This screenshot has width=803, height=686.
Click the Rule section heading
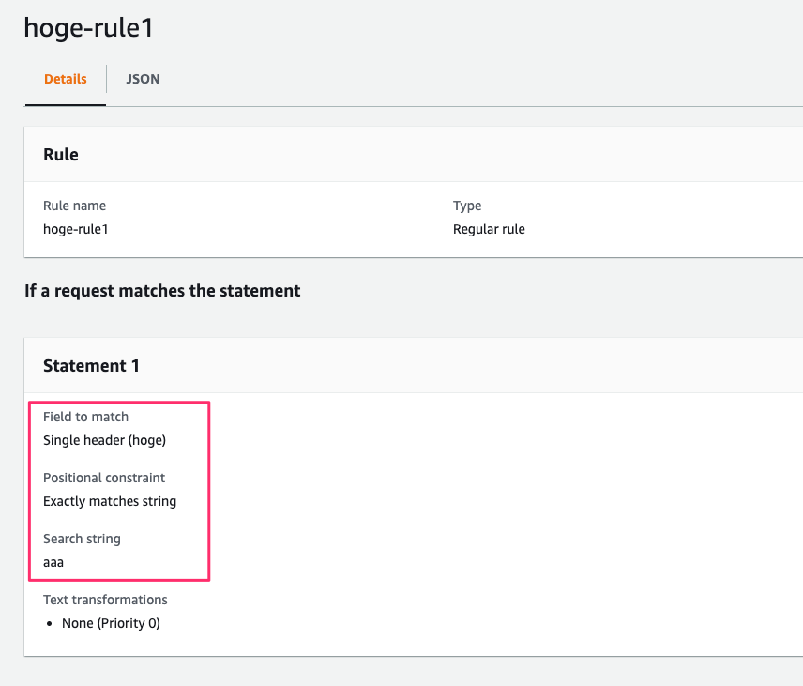pos(61,155)
